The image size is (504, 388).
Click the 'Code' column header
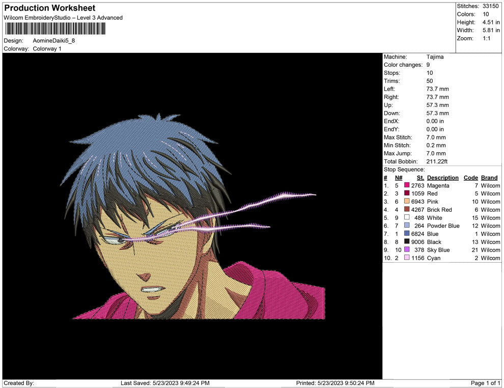[470, 178]
